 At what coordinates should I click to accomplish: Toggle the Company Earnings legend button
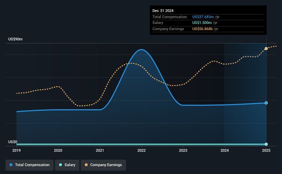[103, 165]
